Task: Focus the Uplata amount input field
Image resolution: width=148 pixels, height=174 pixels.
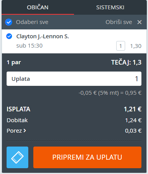Action: point(74,79)
